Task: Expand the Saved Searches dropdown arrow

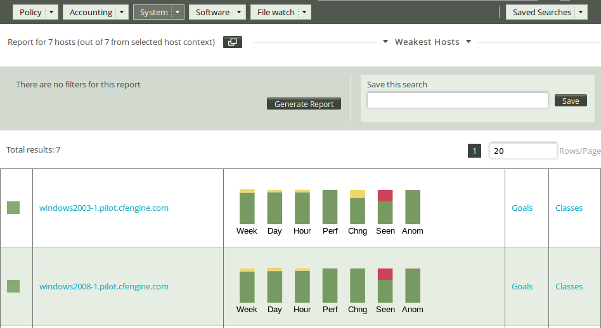Action: tap(581, 12)
